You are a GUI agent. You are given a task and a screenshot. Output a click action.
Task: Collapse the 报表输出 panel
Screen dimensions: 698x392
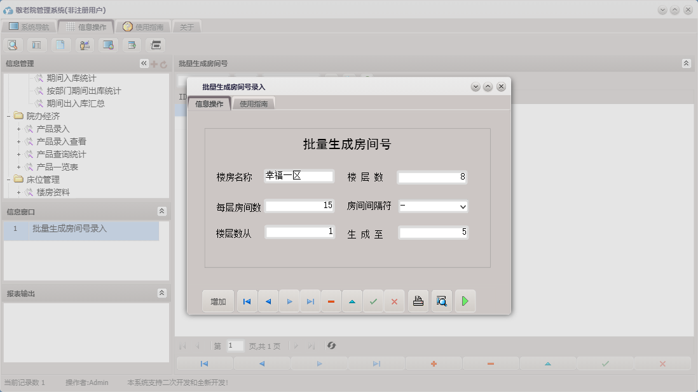[163, 293]
